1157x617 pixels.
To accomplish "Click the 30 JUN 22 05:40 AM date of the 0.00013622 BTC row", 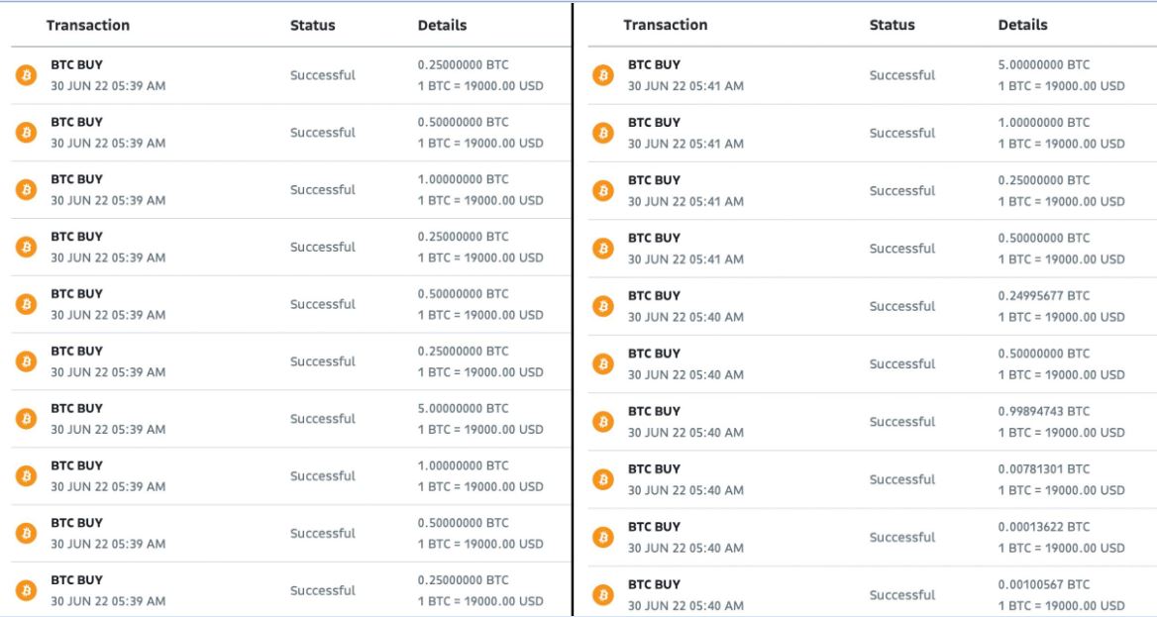I will [685, 548].
